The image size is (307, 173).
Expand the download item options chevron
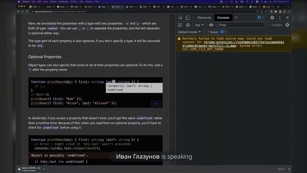(44, 169)
